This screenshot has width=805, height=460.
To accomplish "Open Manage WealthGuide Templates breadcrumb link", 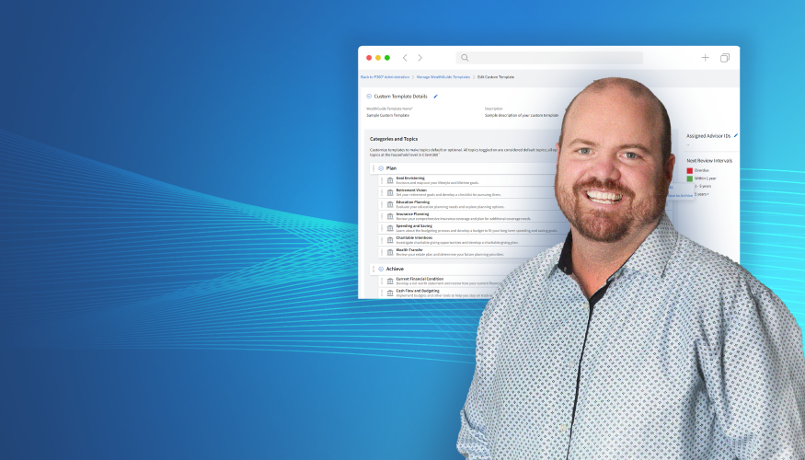I will (443, 77).
